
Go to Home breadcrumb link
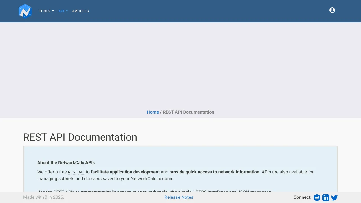153,112
